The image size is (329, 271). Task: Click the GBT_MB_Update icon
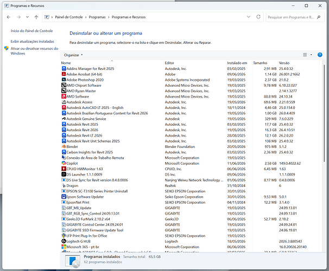coord(64,208)
